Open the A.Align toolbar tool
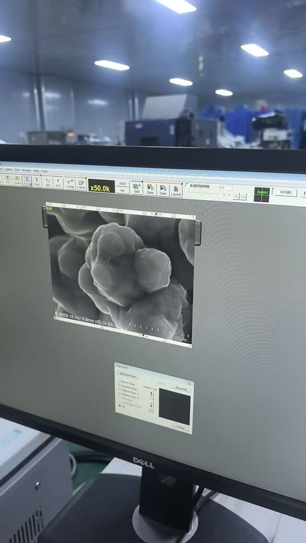Image resolution: width=306 pixels, height=543 pixels. pos(70,183)
